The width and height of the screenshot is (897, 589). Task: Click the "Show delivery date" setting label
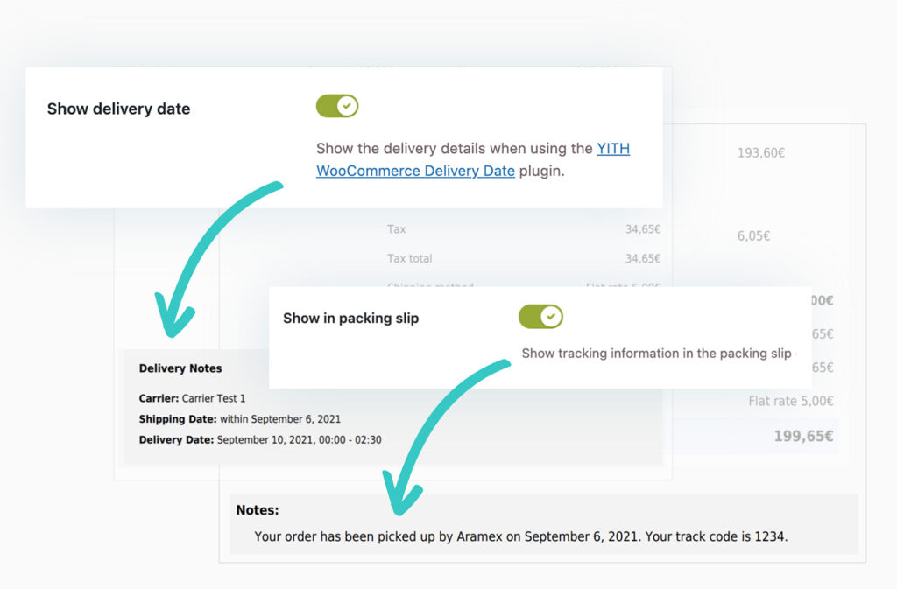click(x=118, y=109)
